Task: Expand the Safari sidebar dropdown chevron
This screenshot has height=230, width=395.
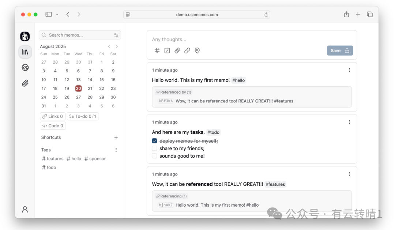Action: (57, 15)
